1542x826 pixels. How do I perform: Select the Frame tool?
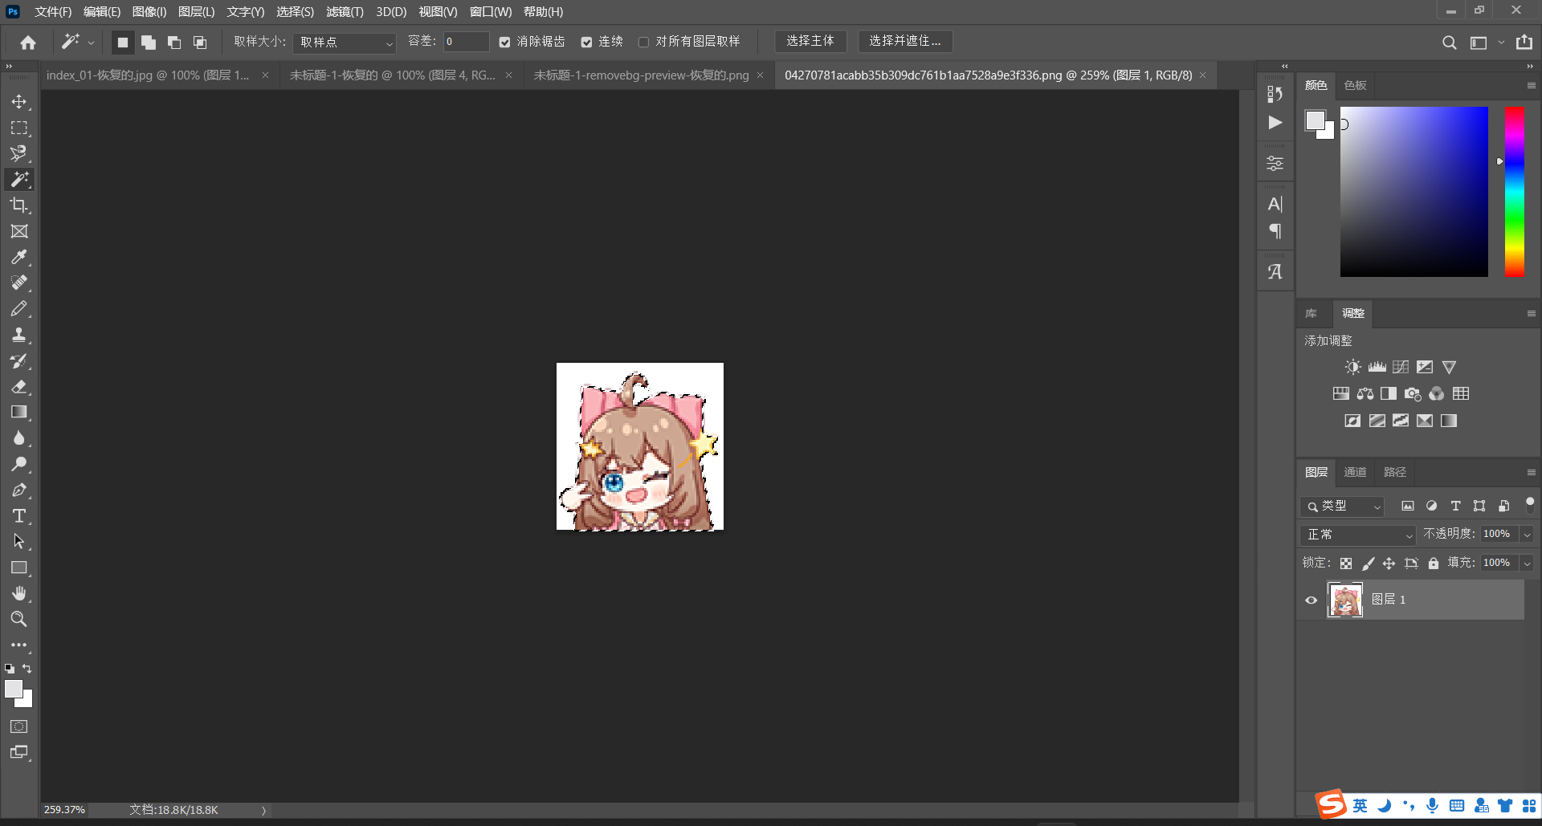click(19, 231)
